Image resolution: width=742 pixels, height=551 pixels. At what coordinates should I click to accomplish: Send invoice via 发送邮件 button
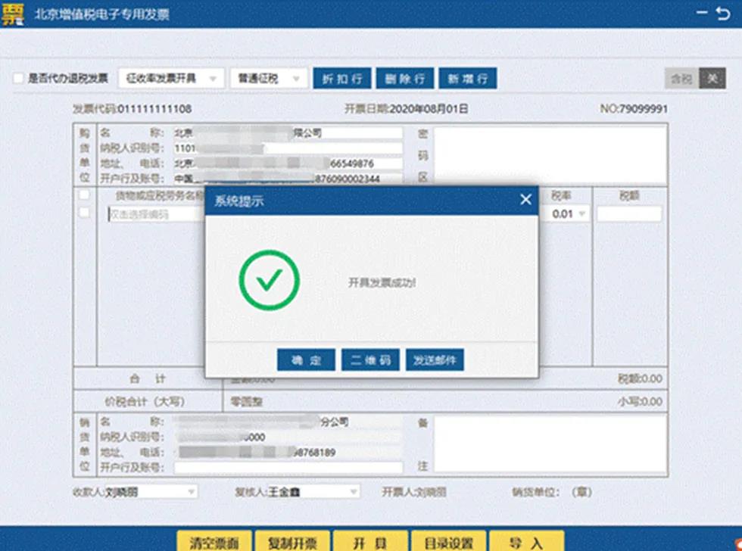(x=435, y=360)
